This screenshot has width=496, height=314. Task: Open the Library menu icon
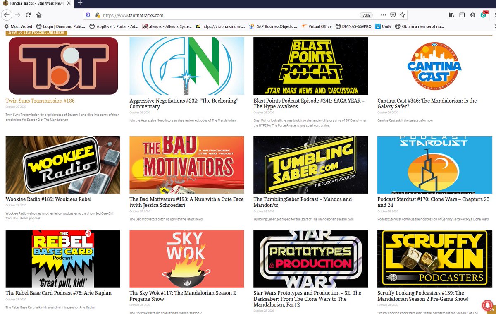[452, 15]
